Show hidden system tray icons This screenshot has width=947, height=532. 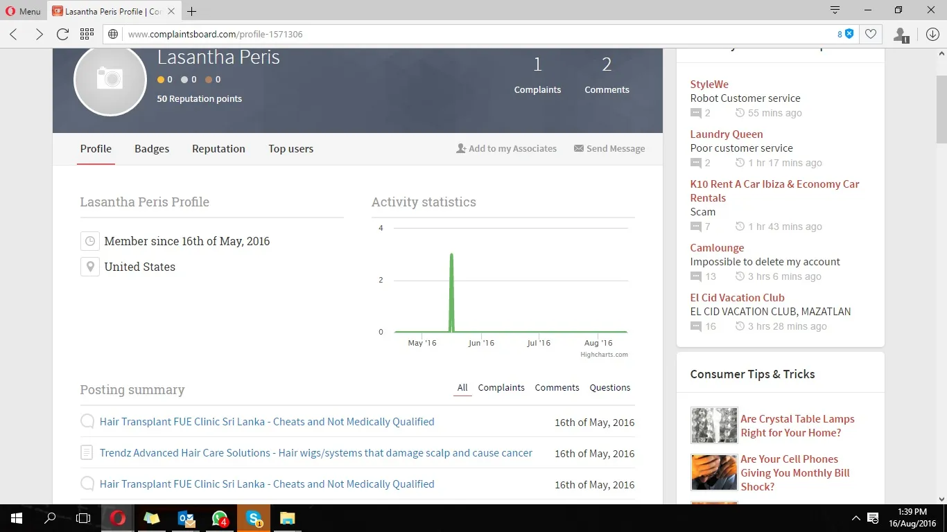(855, 518)
